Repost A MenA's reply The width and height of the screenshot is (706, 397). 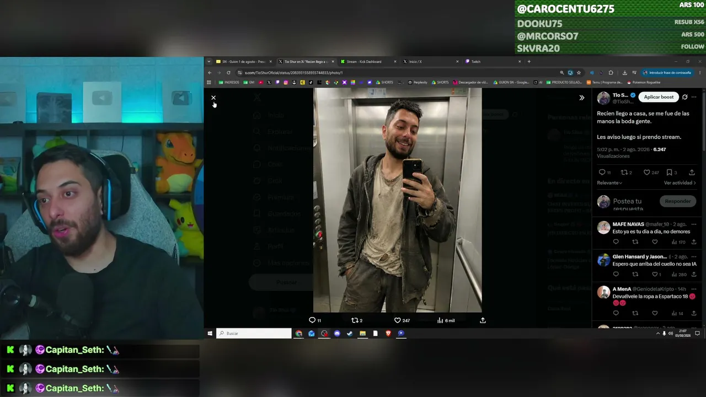[635, 313]
